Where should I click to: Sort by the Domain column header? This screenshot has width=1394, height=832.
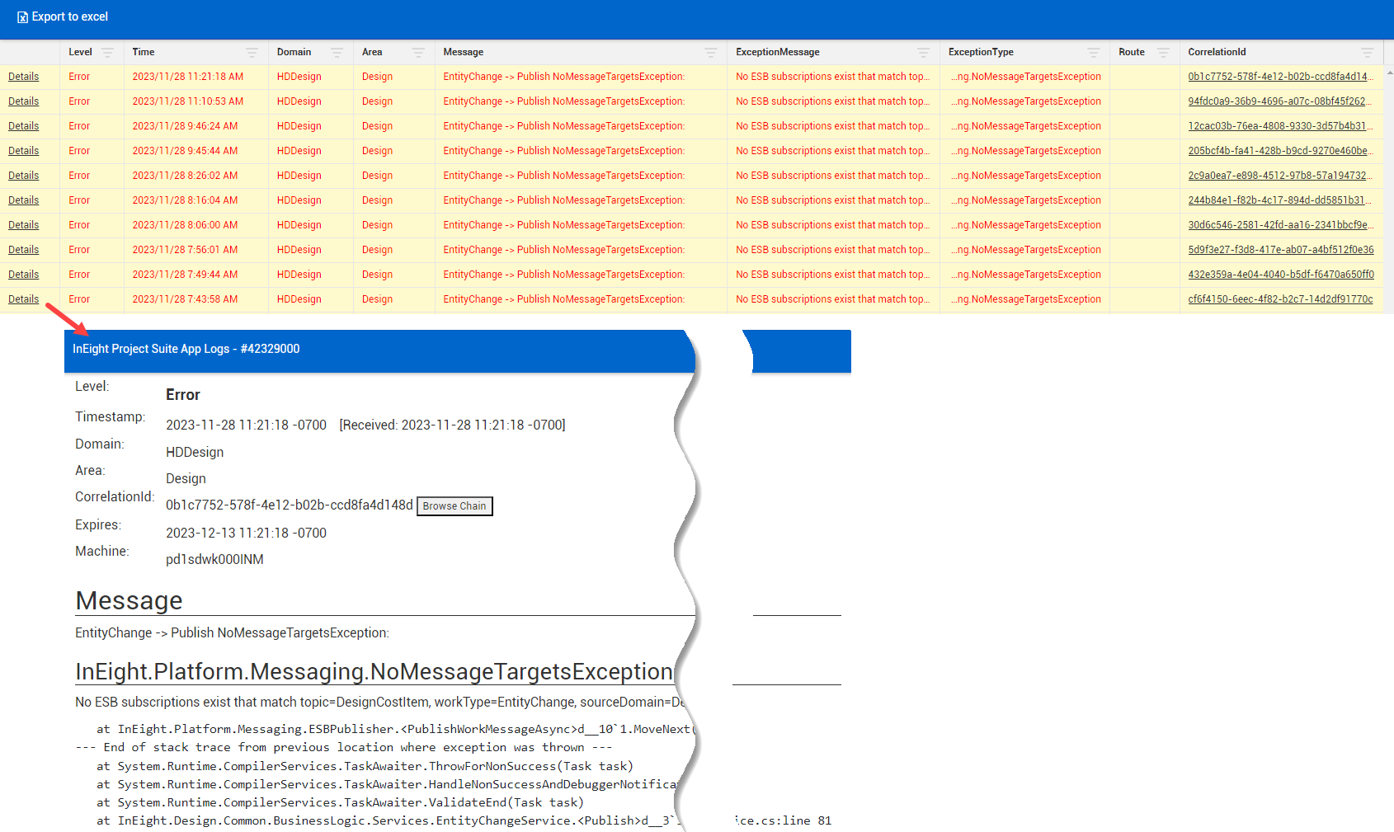pos(294,52)
